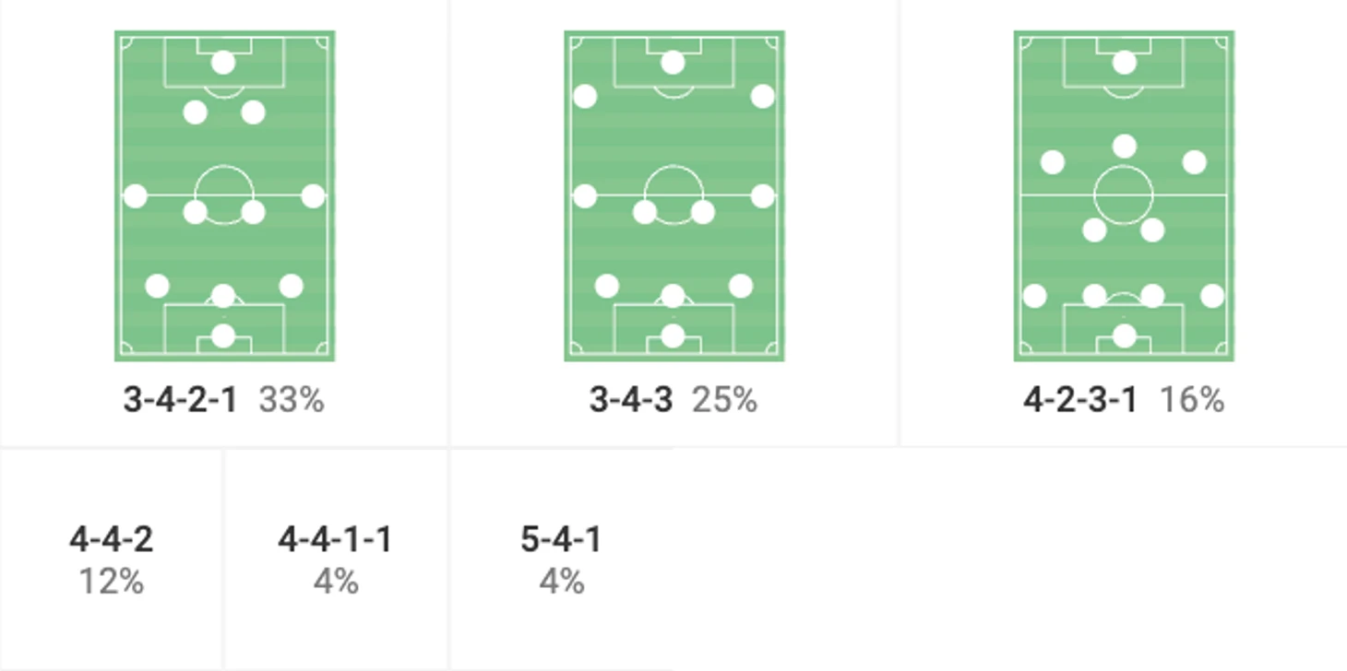1347x671 pixels.
Task: Select the 3-4-2-1 formation pitch diagram
Action: (x=224, y=196)
